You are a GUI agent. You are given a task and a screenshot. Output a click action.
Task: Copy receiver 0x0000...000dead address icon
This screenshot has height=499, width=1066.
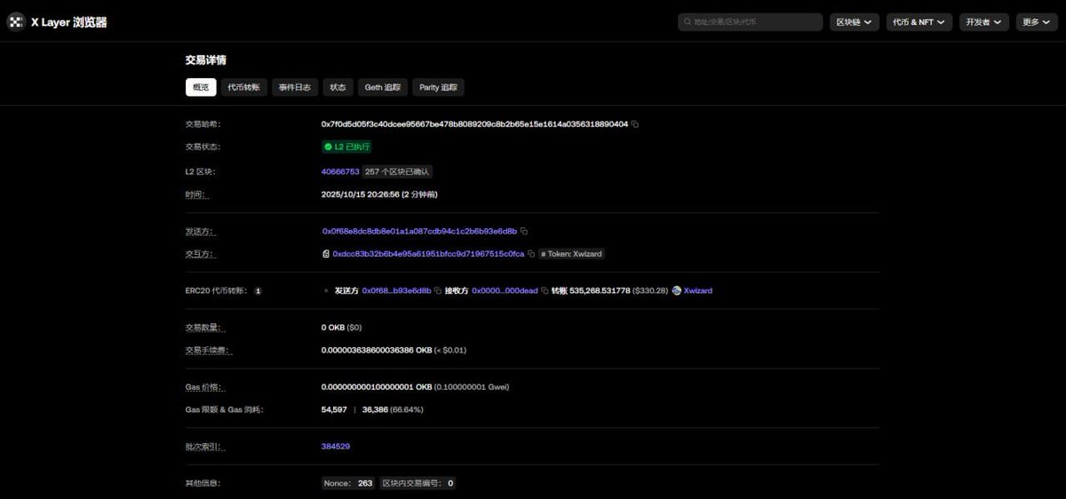[x=545, y=290]
